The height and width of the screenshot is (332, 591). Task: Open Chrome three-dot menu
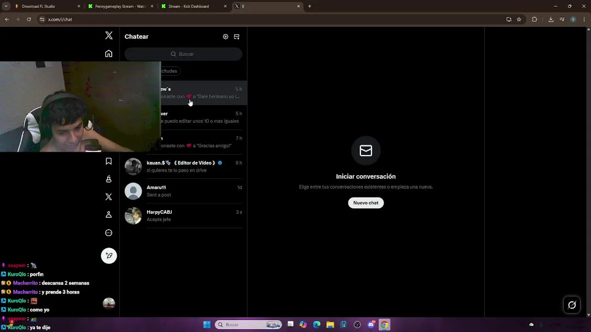pos(584,19)
